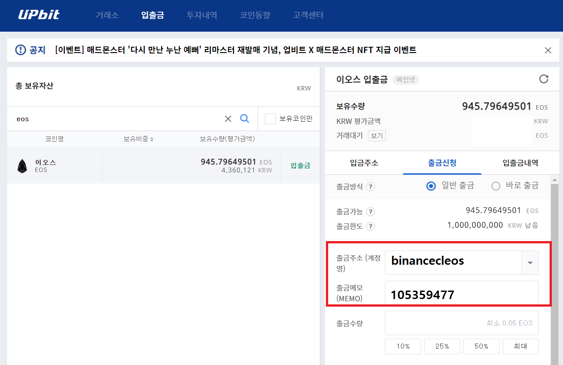Open the 거래소 menu
563x365 pixels.
pyautogui.click(x=107, y=15)
